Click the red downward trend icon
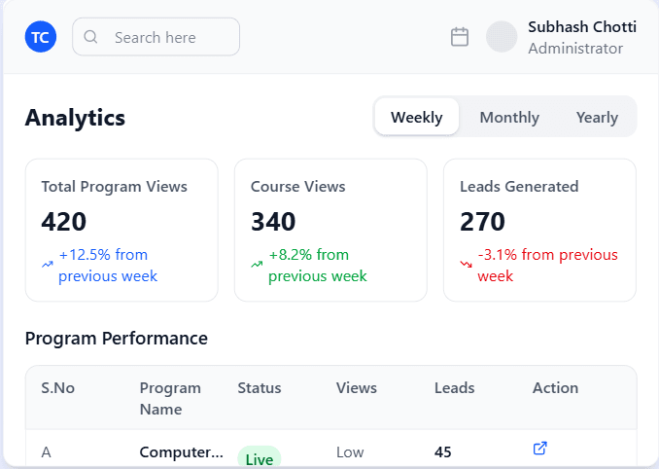This screenshot has width=659, height=469. (x=466, y=264)
